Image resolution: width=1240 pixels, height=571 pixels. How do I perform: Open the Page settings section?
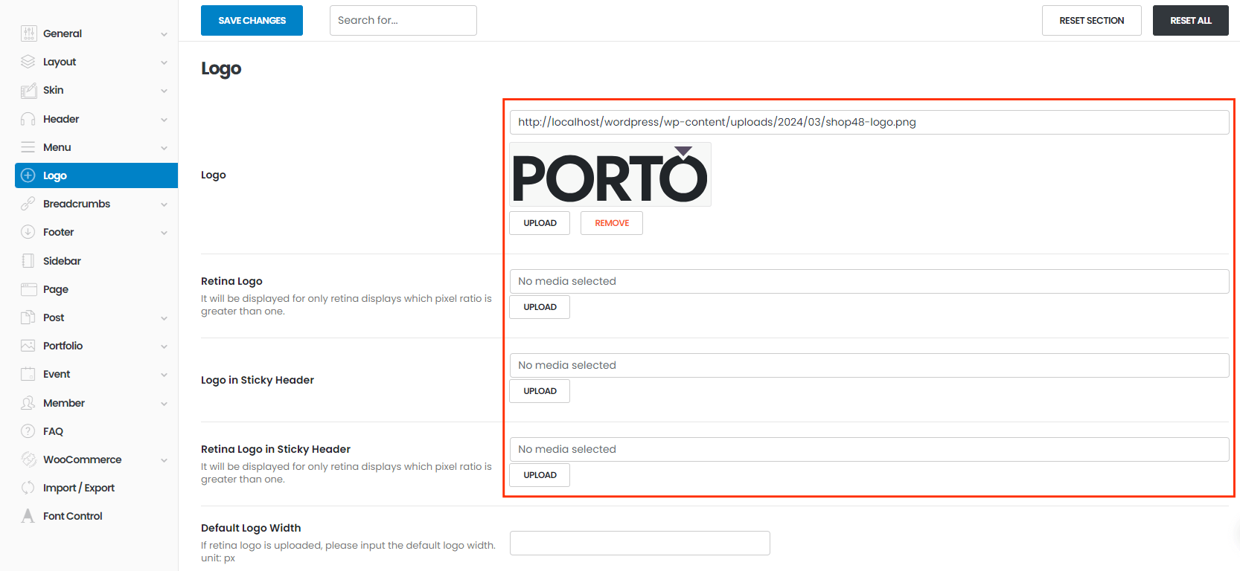[x=56, y=289]
